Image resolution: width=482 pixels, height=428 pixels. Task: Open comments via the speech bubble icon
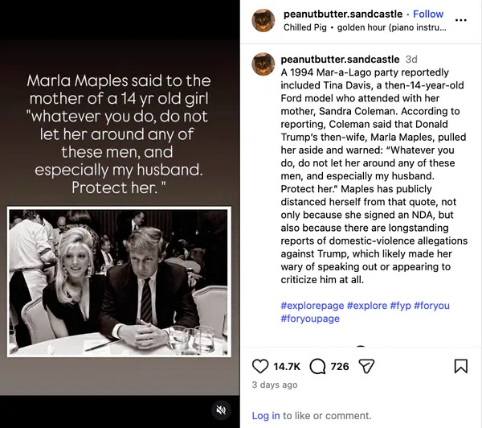coord(317,366)
